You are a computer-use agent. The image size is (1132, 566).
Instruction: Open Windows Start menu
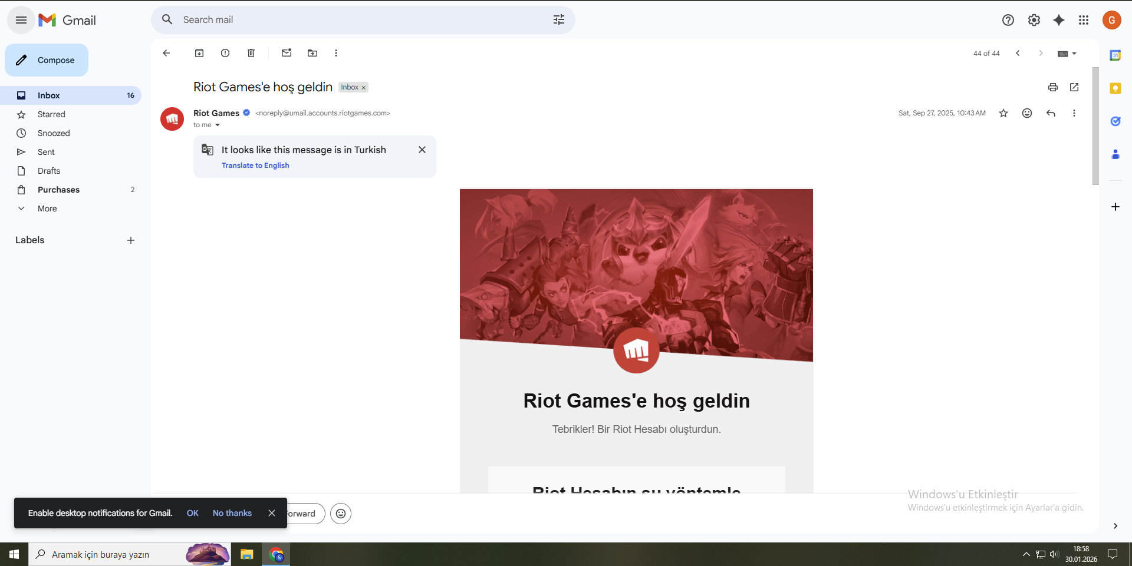tap(14, 554)
